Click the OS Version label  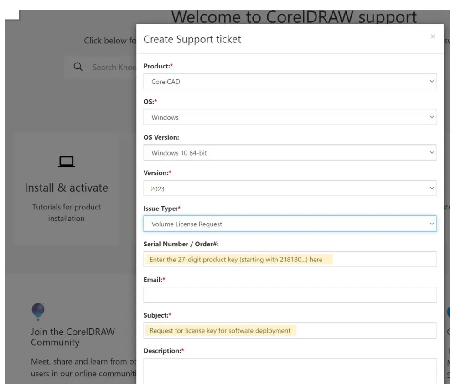(161, 137)
